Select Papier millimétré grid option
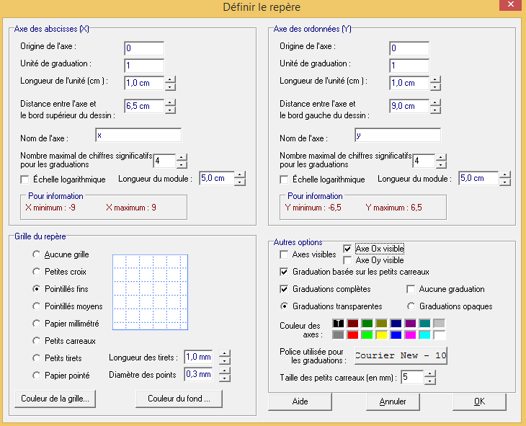The image size is (526, 426). point(37,324)
